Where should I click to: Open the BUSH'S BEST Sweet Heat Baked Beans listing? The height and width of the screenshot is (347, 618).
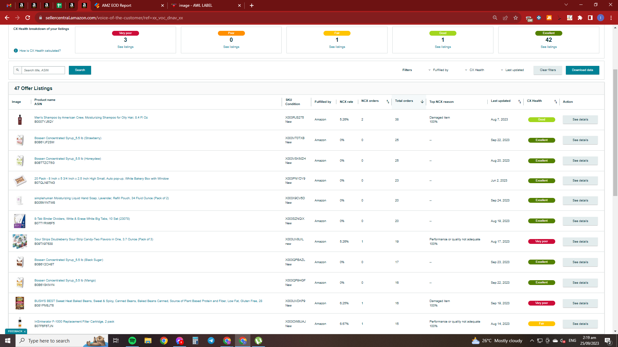(x=148, y=301)
